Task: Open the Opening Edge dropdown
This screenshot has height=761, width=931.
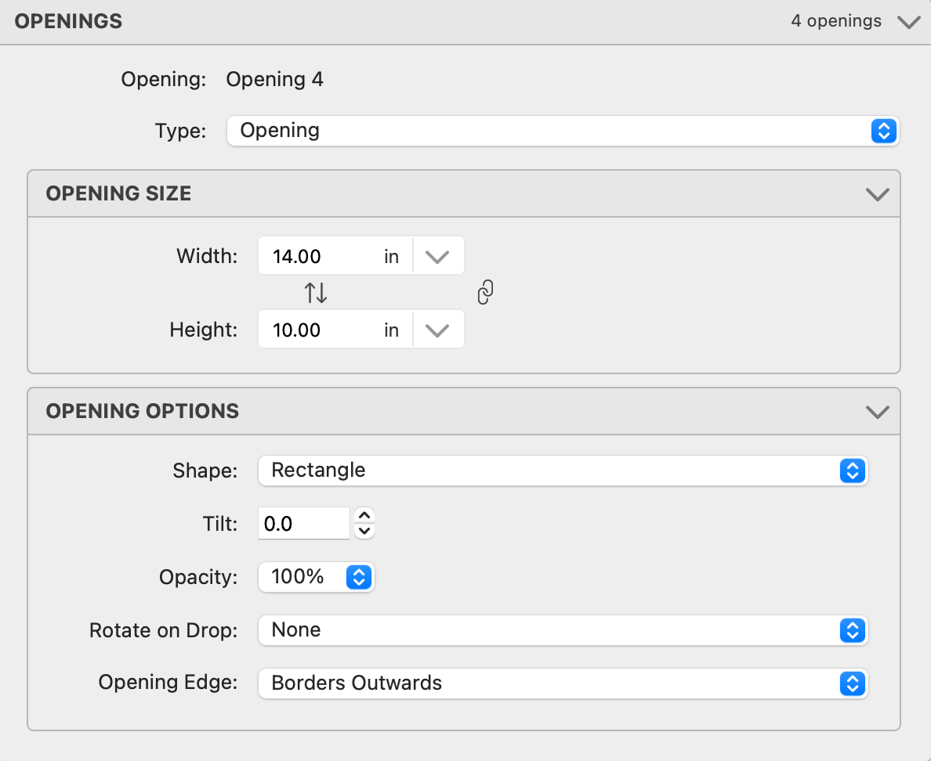Action: pyautogui.click(x=563, y=683)
